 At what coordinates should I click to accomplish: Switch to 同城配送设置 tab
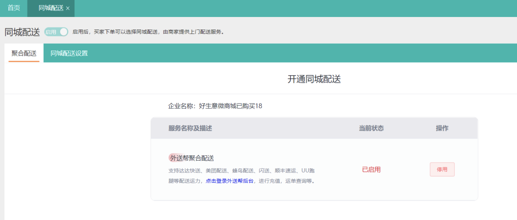[x=69, y=53]
